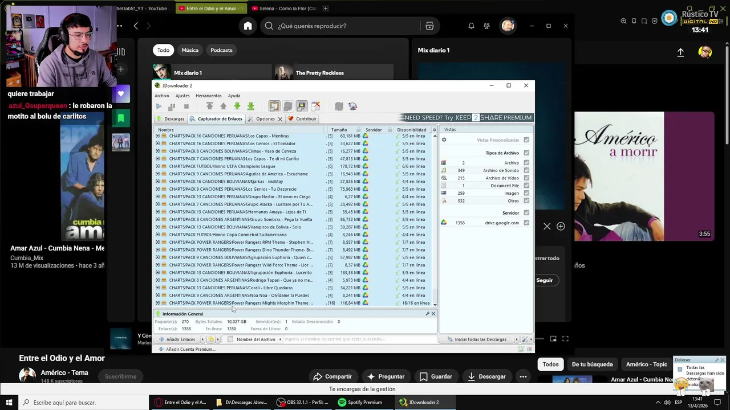Image resolution: width=730 pixels, height=410 pixels.
Task: Uncheck the Document File filter
Action: (x=526, y=186)
